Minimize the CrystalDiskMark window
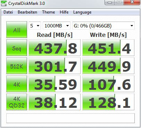Screen dimensions: 141x128 110,2
